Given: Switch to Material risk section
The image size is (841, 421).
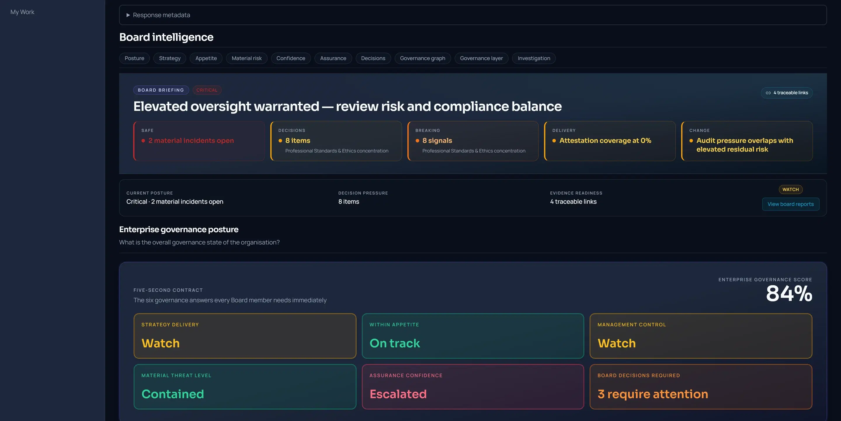Looking at the screenshot, I should tap(246, 58).
